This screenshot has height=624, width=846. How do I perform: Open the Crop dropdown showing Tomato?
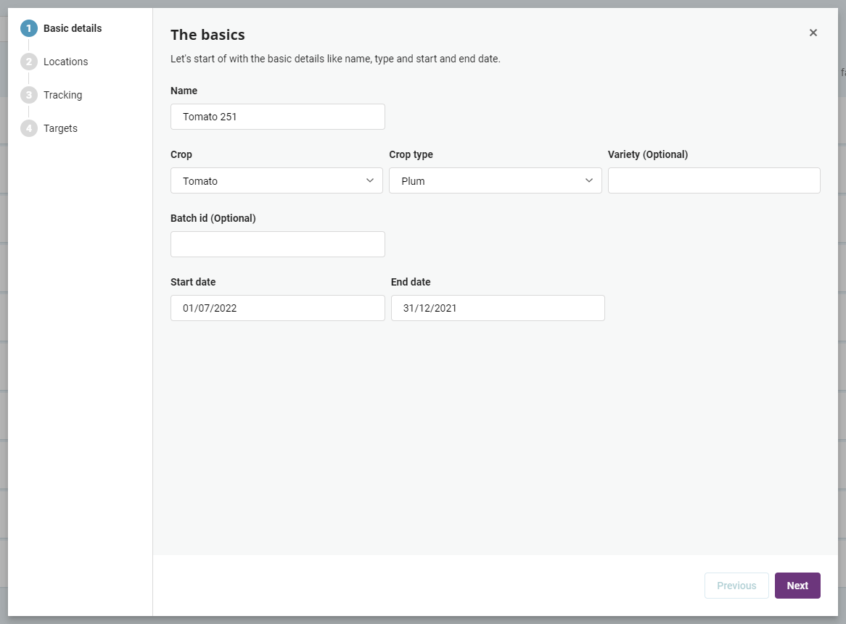276,180
